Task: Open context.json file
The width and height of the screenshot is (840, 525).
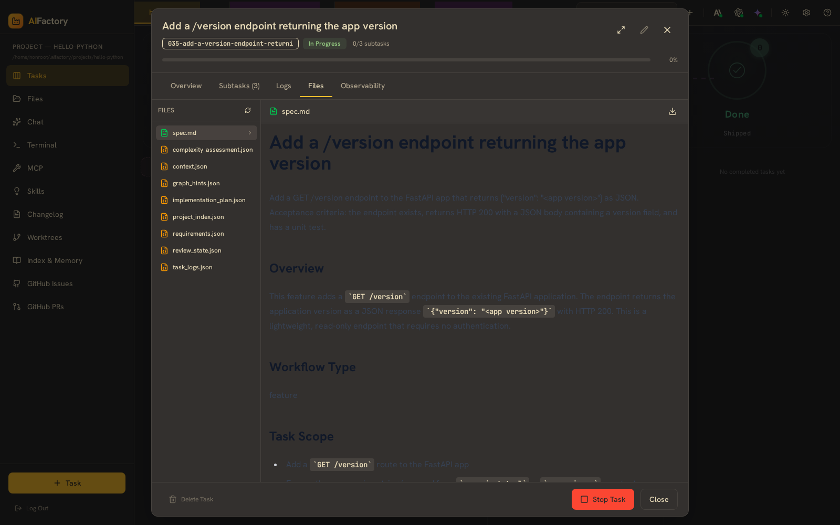Action: point(206,166)
